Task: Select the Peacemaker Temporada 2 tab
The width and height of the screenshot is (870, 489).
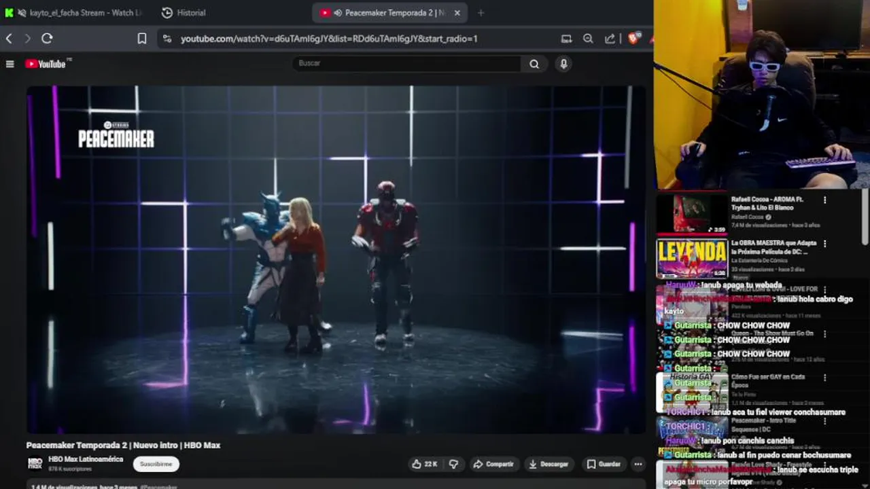Action: coord(390,13)
